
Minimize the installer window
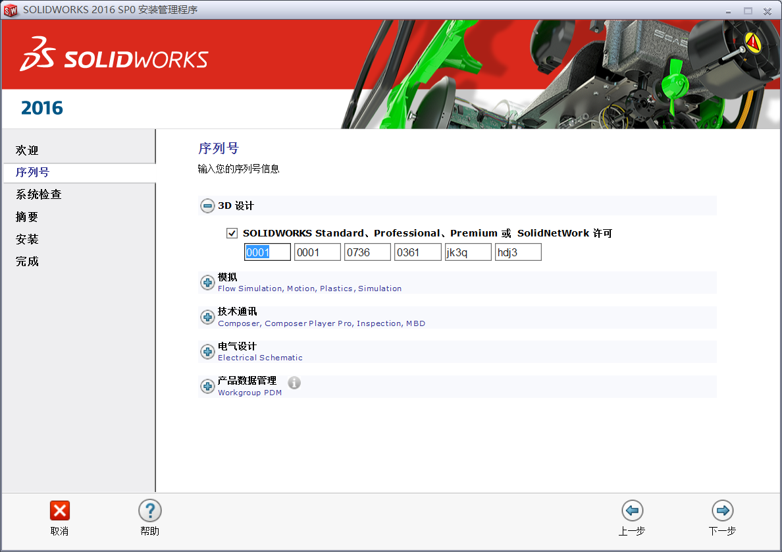click(x=729, y=11)
